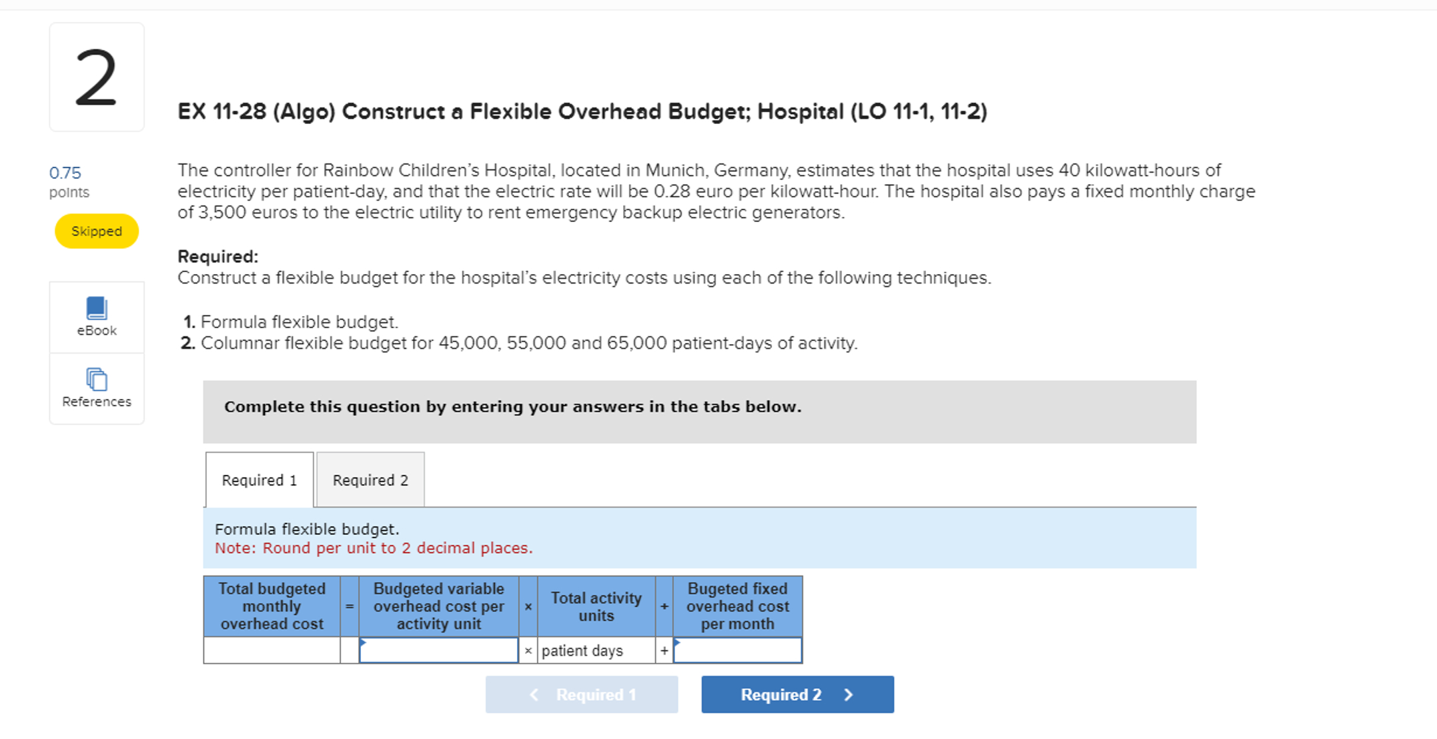1437x739 pixels.
Task: Click inside the Total budgeted monthly overhead cost field
Action: (271, 650)
